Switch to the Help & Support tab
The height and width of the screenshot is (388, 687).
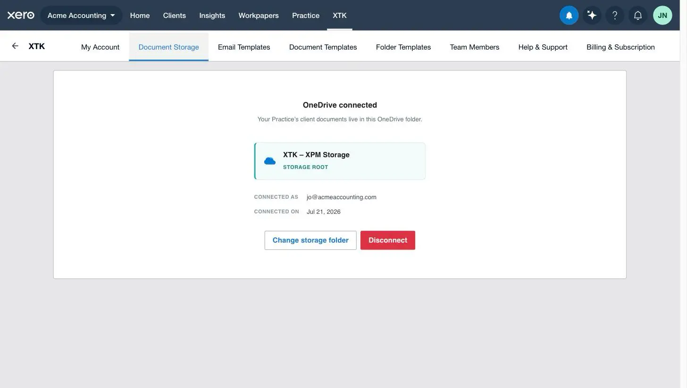click(x=543, y=47)
